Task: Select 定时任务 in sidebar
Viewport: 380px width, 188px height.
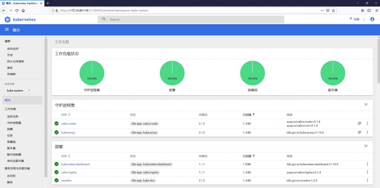Action: [x=13, y=116]
